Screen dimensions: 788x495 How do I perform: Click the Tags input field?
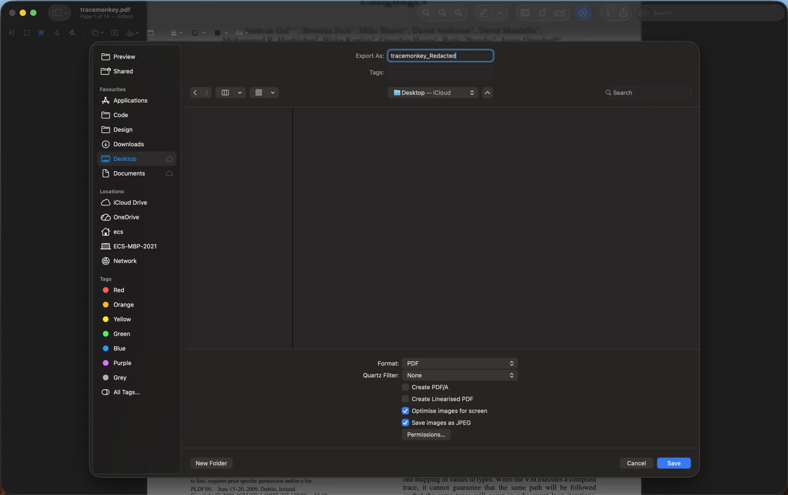point(440,72)
